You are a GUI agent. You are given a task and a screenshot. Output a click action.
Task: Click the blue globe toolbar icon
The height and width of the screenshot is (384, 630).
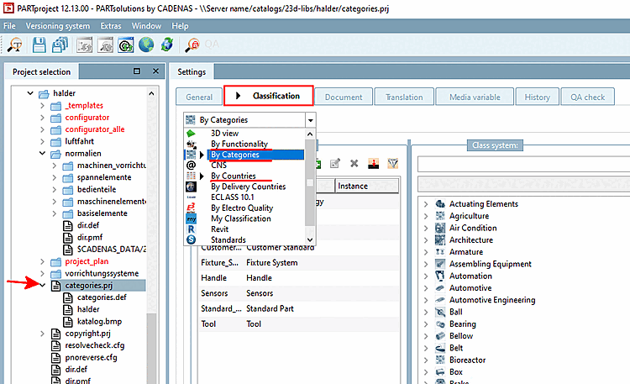point(146,45)
